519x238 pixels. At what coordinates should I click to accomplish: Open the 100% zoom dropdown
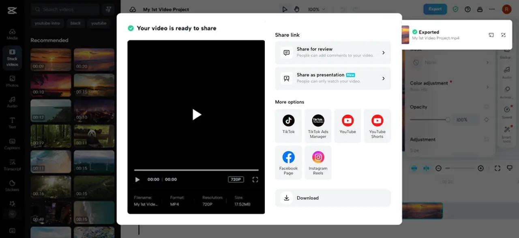(x=316, y=9)
